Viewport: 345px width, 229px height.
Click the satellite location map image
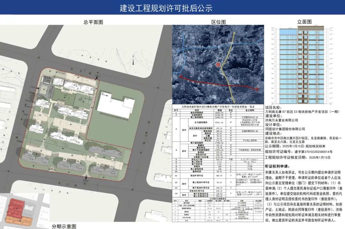(218, 65)
